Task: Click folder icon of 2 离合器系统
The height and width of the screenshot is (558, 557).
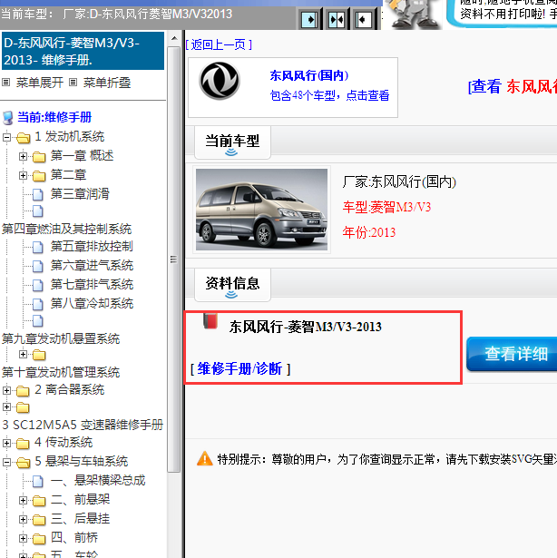Action: pyautogui.click(x=23, y=391)
